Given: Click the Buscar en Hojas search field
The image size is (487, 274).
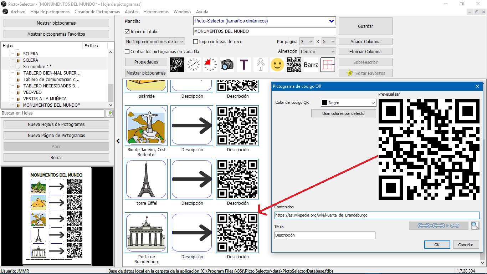Looking at the screenshot, I should 52,113.
